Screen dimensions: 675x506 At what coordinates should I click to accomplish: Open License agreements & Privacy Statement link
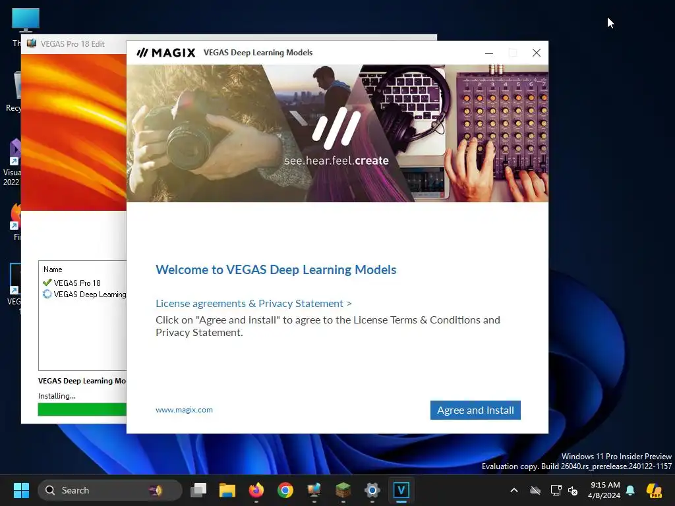(254, 303)
